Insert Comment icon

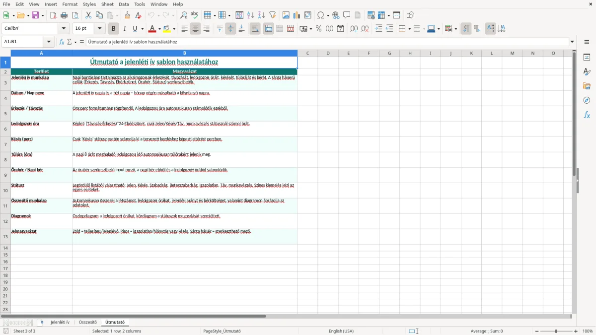pyautogui.click(x=347, y=15)
